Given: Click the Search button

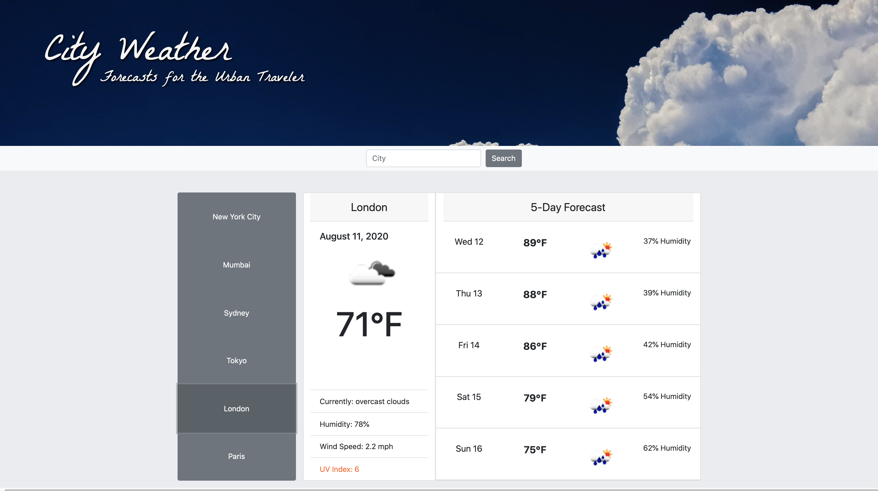Looking at the screenshot, I should click(503, 158).
